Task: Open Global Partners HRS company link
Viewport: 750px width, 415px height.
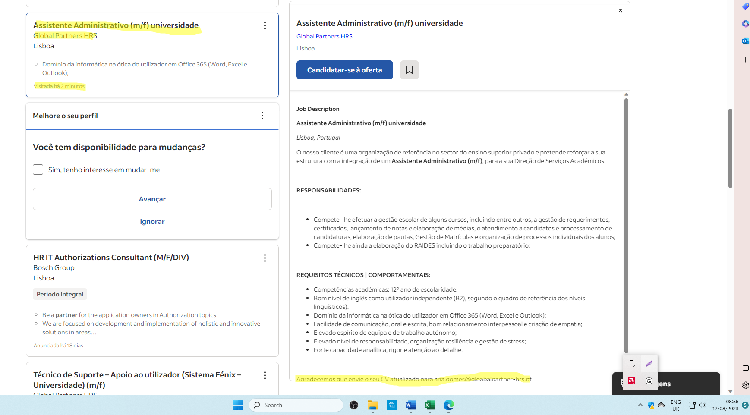Action: click(325, 36)
